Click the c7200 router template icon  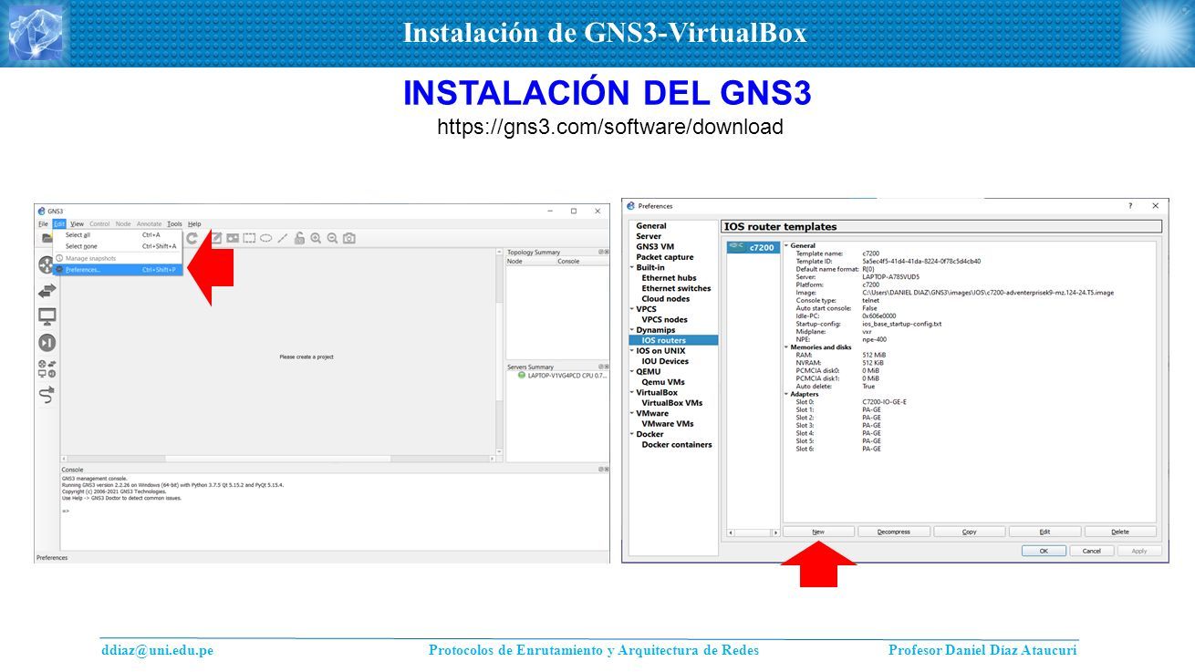[735, 247]
